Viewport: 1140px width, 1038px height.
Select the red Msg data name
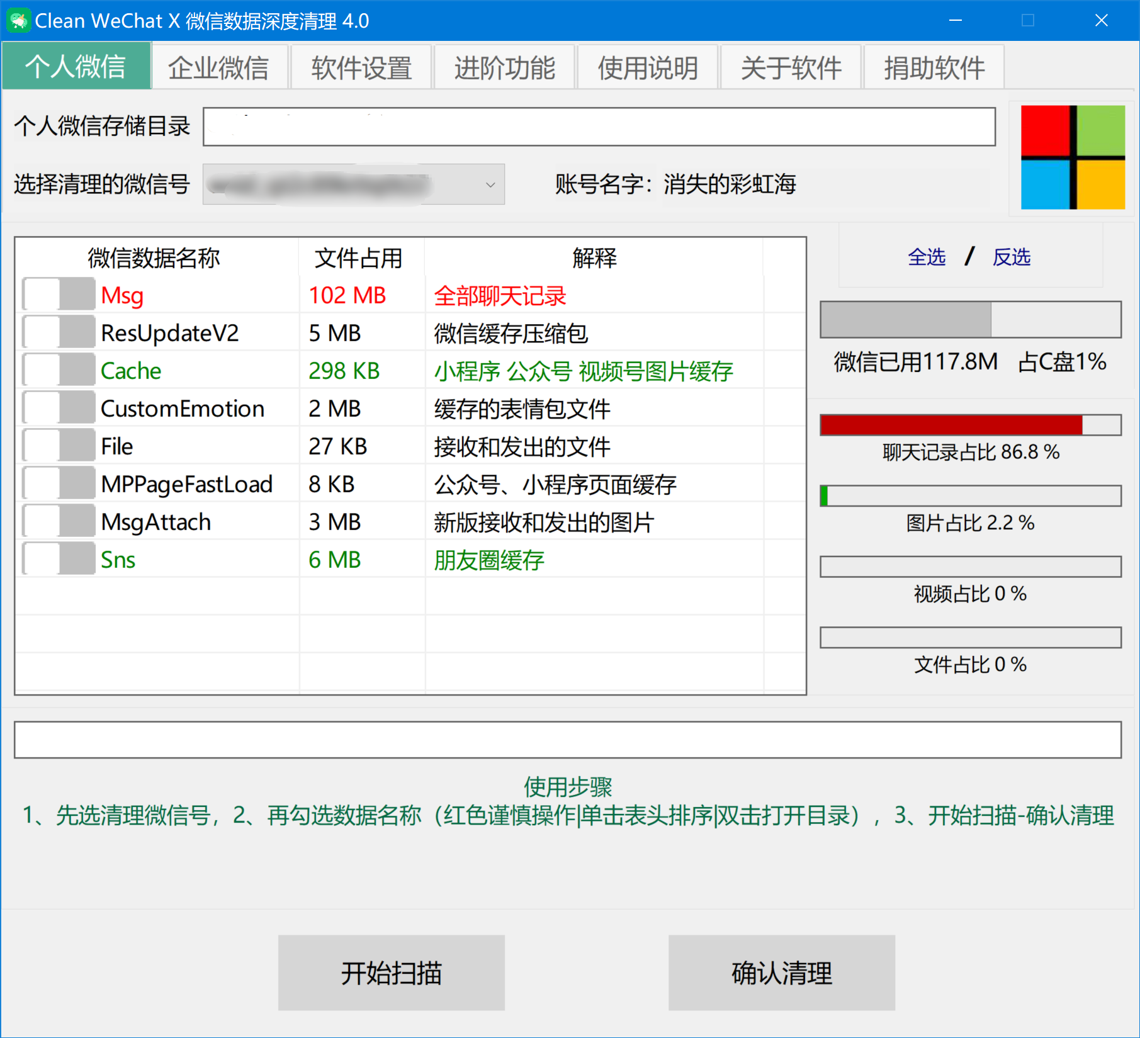pos(122,295)
